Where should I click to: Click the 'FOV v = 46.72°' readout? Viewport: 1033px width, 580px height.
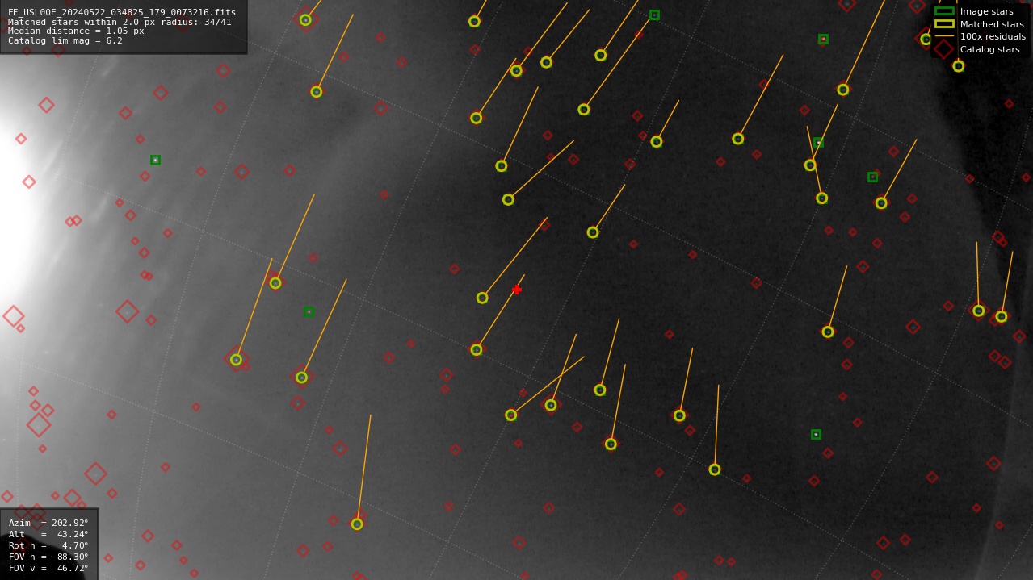pos(48,568)
